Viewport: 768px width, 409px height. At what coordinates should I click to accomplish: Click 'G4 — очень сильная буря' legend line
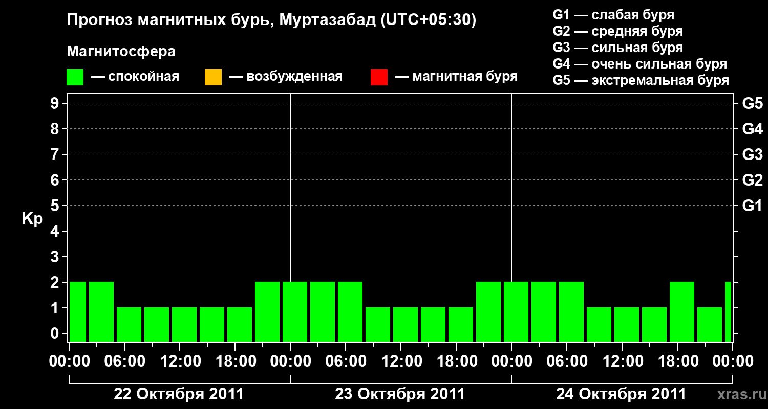639,64
